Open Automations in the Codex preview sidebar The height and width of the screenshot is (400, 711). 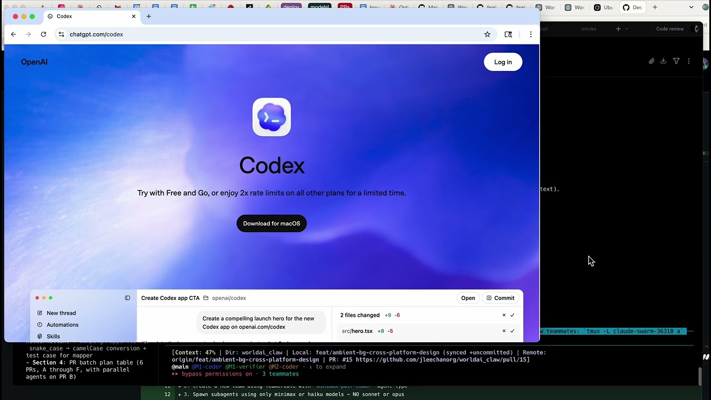point(62,324)
